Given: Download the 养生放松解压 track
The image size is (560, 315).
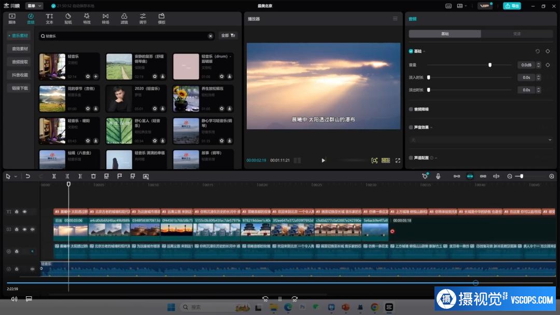Looking at the screenshot, I should pos(230,108).
